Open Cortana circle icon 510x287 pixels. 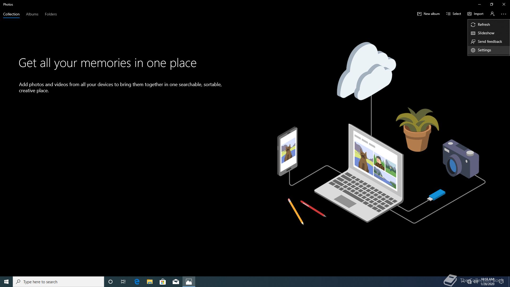click(110, 282)
